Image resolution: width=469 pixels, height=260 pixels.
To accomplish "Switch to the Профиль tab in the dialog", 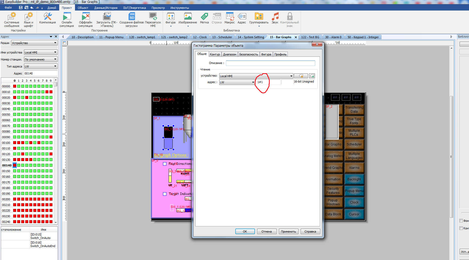I will click(280, 54).
